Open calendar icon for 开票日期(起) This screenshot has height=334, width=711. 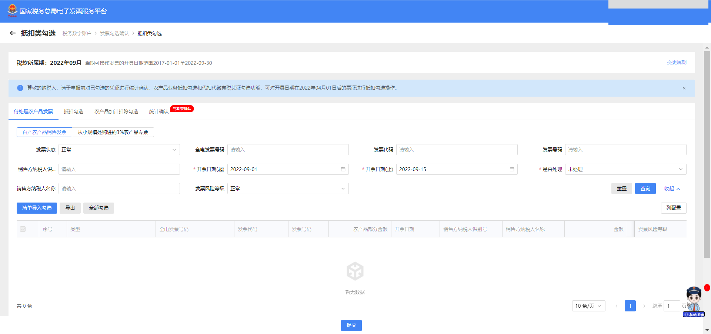[343, 169]
